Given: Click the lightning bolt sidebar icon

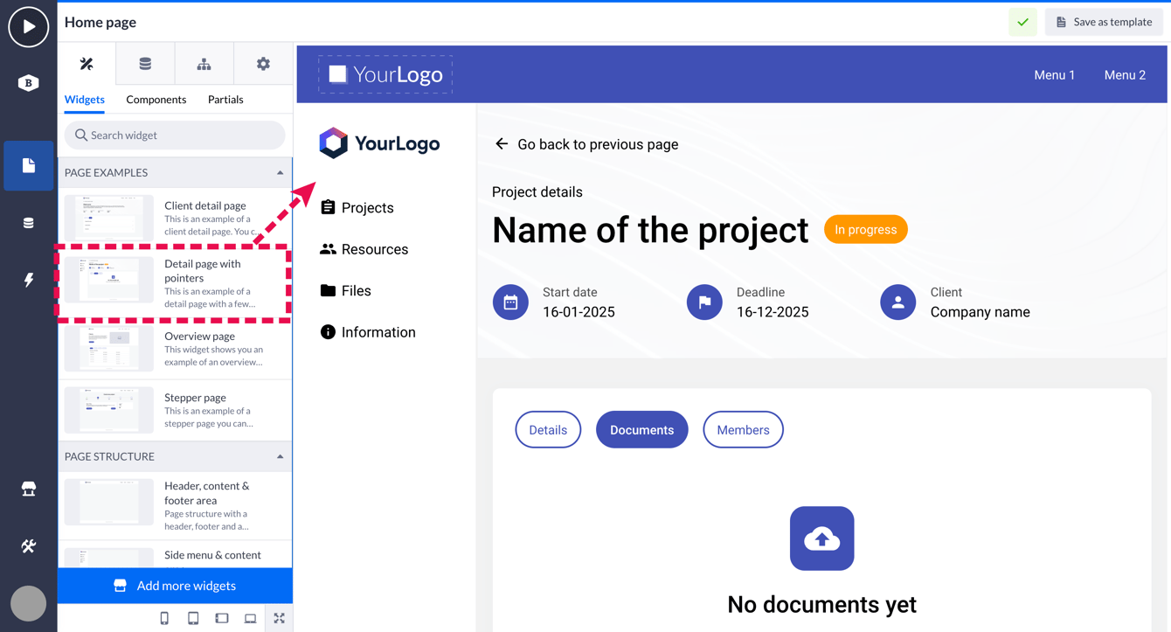Looking at the screenshot, I should 28,280.
